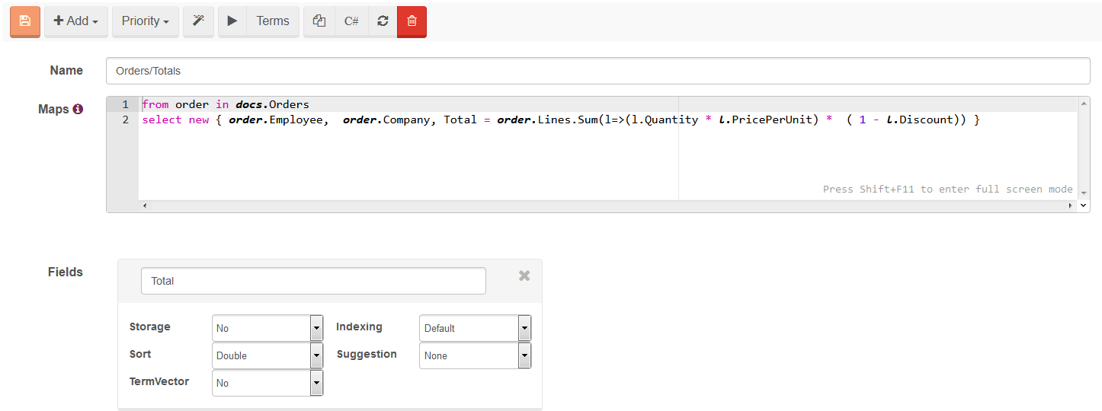
Task: Open the Storage dropdown set to No
Action: [x=267, y=328]
